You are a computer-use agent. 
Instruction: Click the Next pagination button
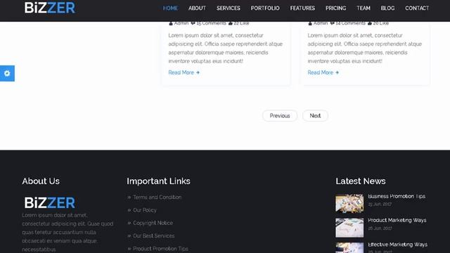point(315,116)
